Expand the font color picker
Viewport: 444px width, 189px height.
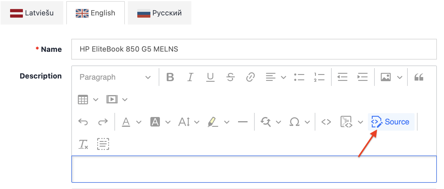pyautogui.click(x=139, y=122)
